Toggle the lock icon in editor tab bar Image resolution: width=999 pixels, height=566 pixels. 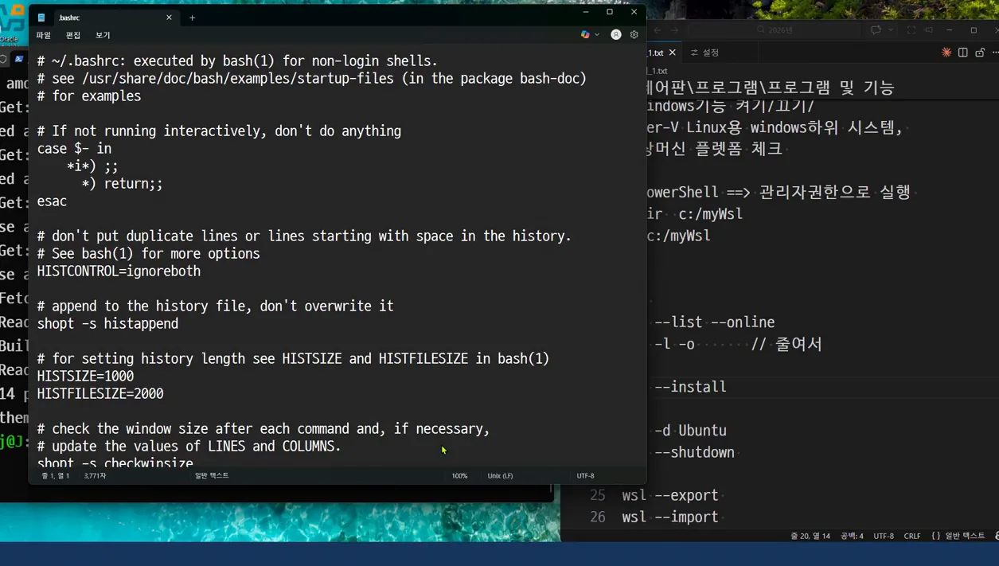point(980,53)
